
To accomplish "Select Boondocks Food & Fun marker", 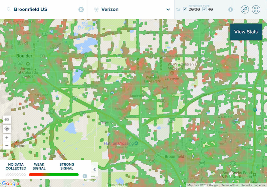I will coord(255,174).
